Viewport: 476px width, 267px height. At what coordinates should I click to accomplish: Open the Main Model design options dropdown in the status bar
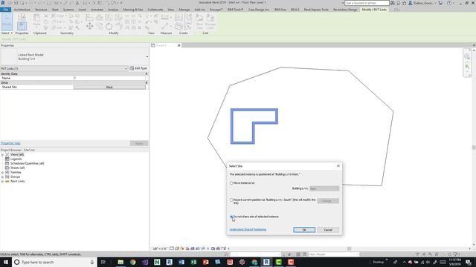[x=333, y=254]
